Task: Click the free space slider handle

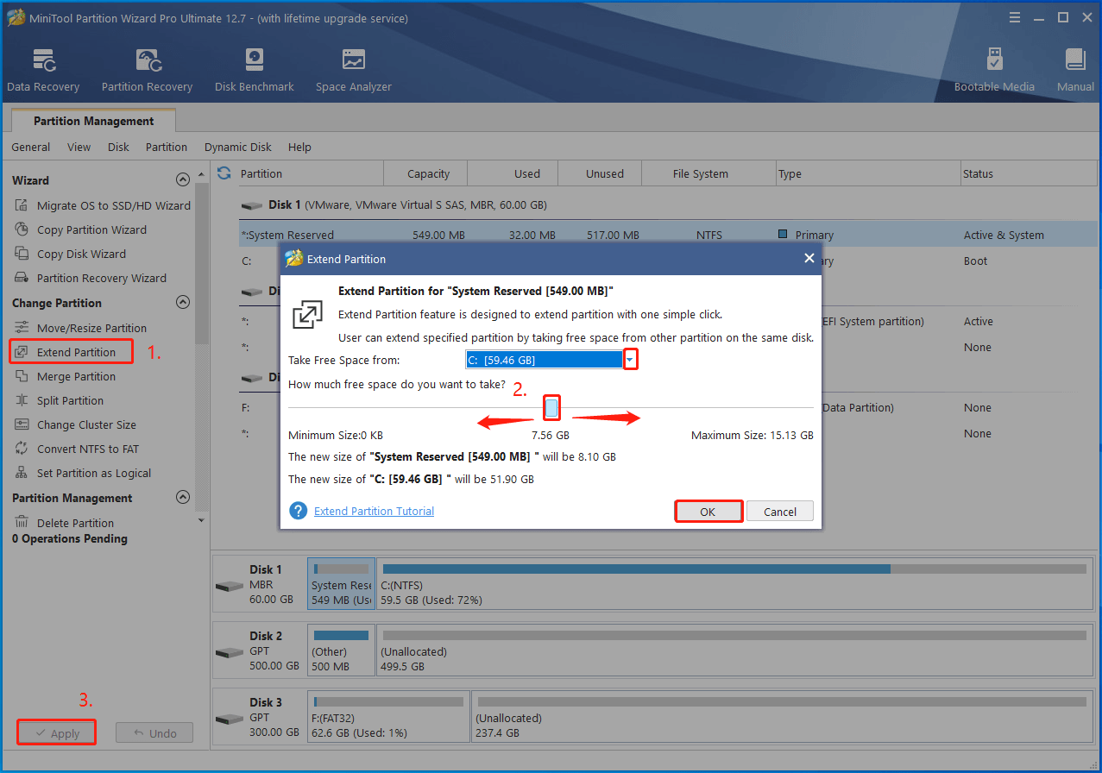Action: pos(552,408)
